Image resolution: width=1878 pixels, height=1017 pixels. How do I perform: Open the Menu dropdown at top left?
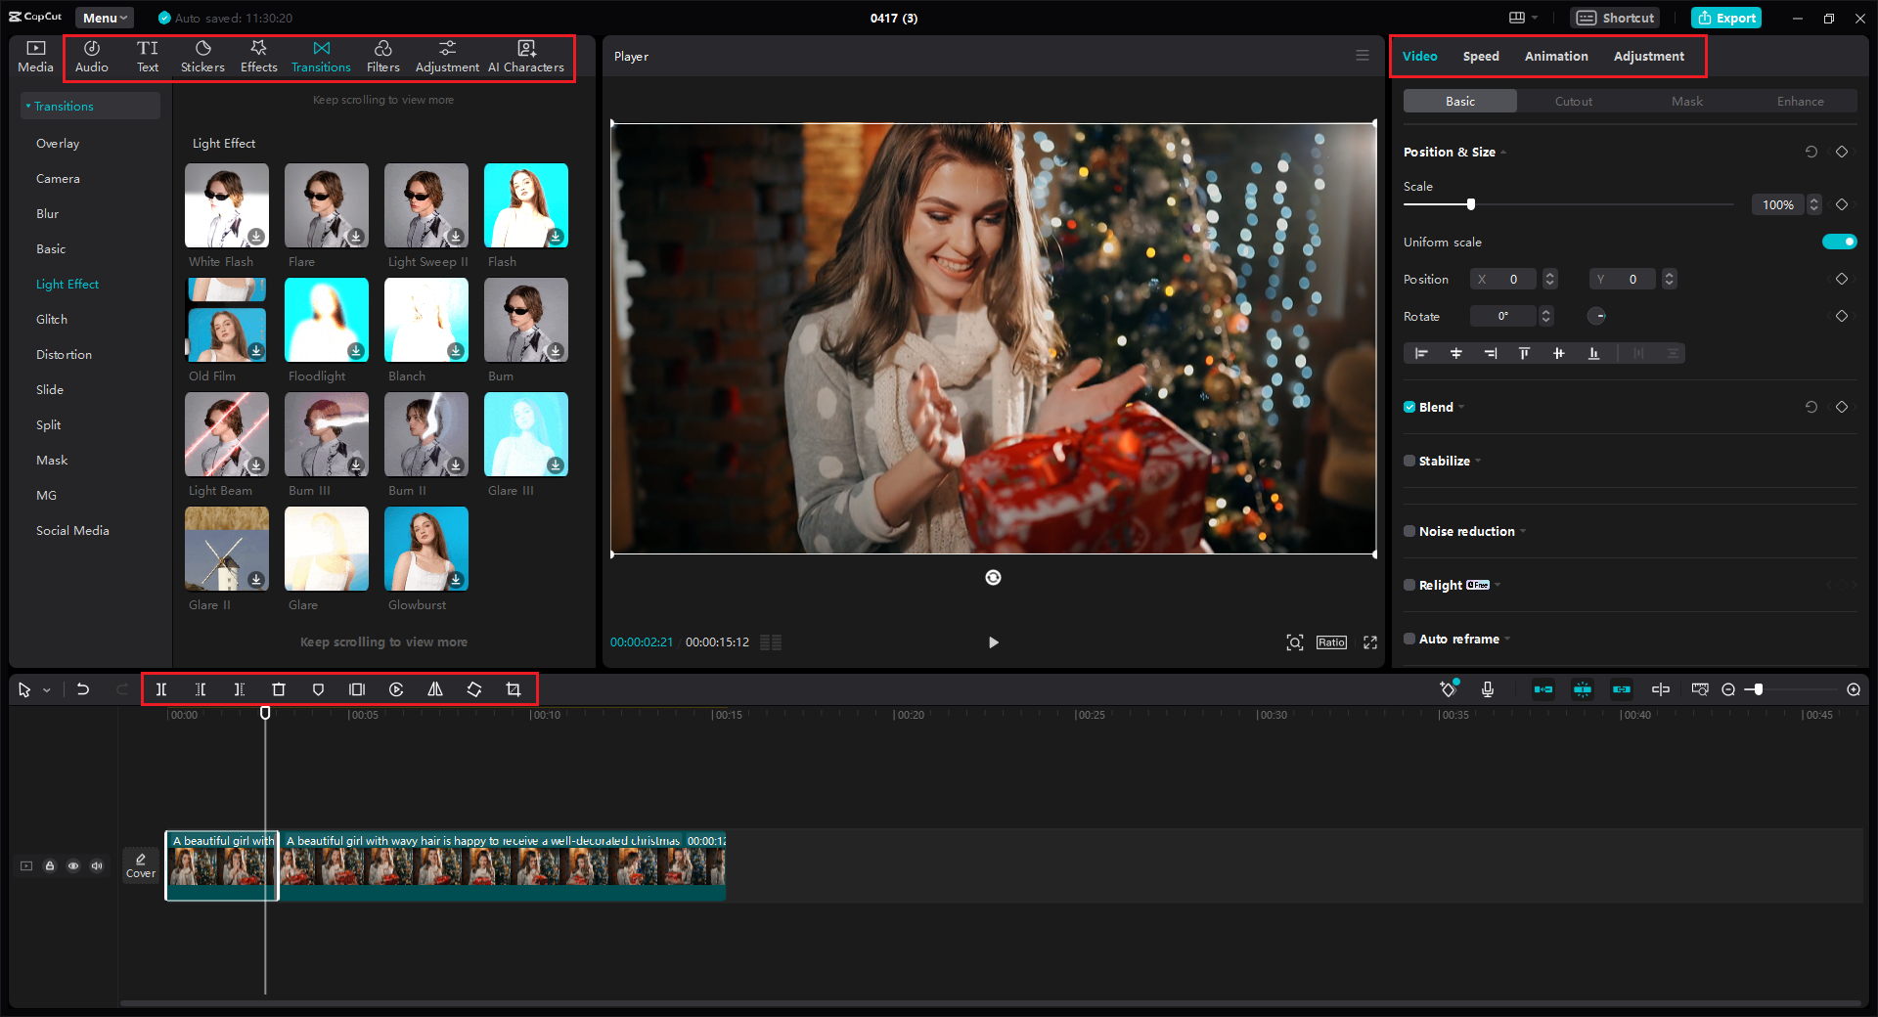pos(104,18)
